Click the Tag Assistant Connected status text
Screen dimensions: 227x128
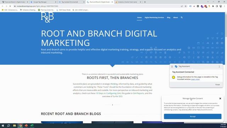point(183,72)
